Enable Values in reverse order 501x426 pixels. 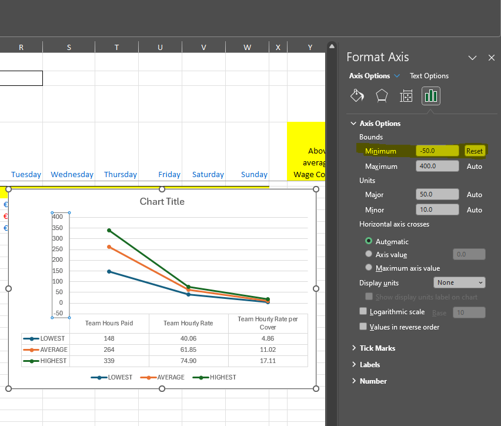pyautogui.click(x=363, y=326)
